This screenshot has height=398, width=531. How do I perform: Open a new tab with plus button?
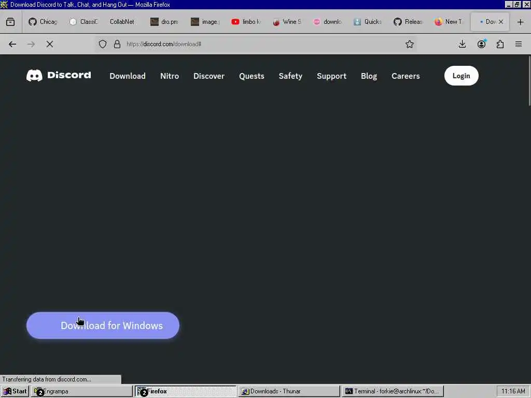[x=521, y=22]
